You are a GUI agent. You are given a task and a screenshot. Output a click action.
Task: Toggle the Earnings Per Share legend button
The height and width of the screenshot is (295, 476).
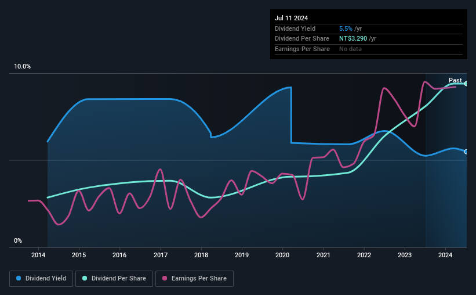[x=194, y=278]
